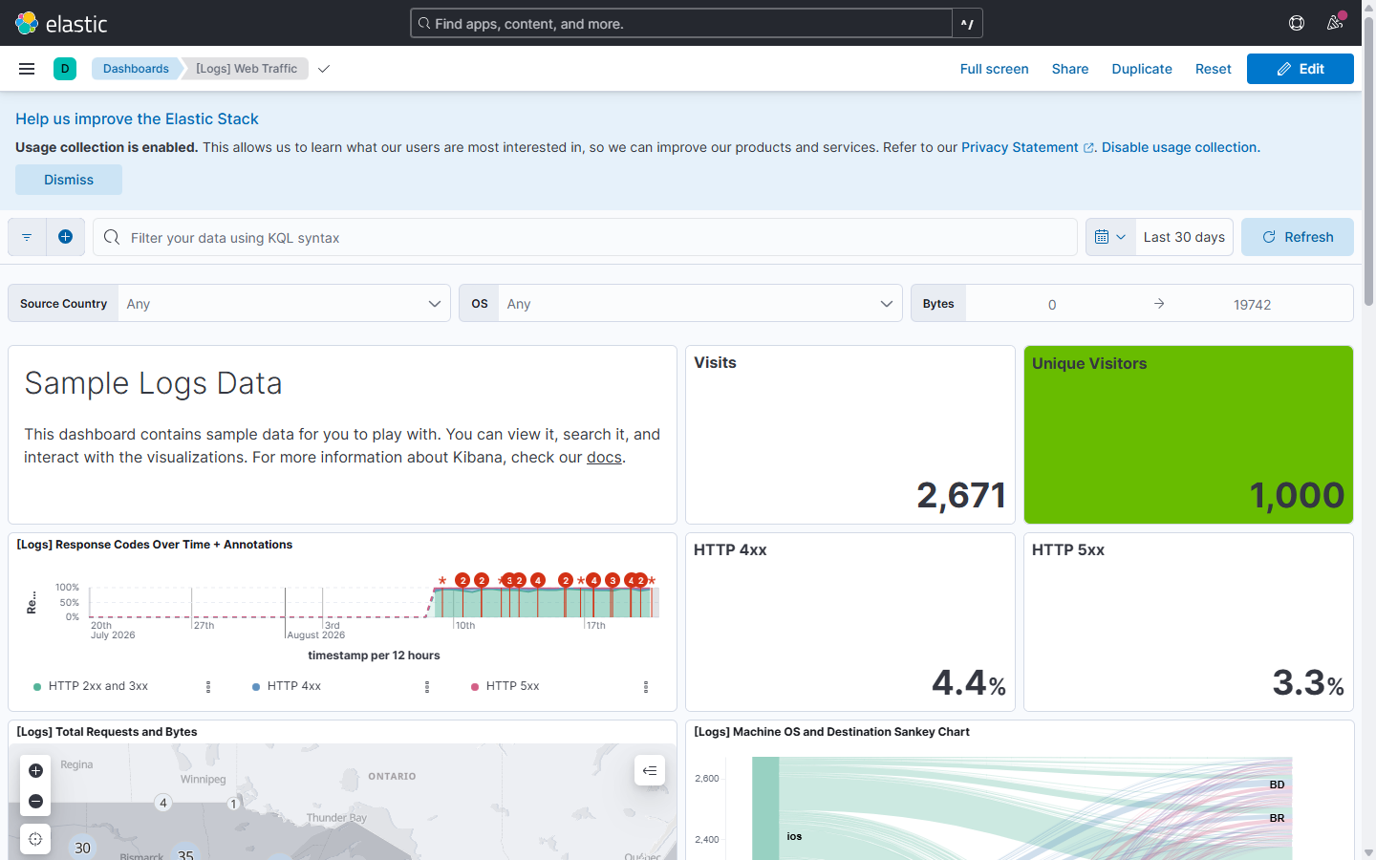Open the newsfeed rocket icon
This screenshot has width=1376, height=860.
(1335, 23)
